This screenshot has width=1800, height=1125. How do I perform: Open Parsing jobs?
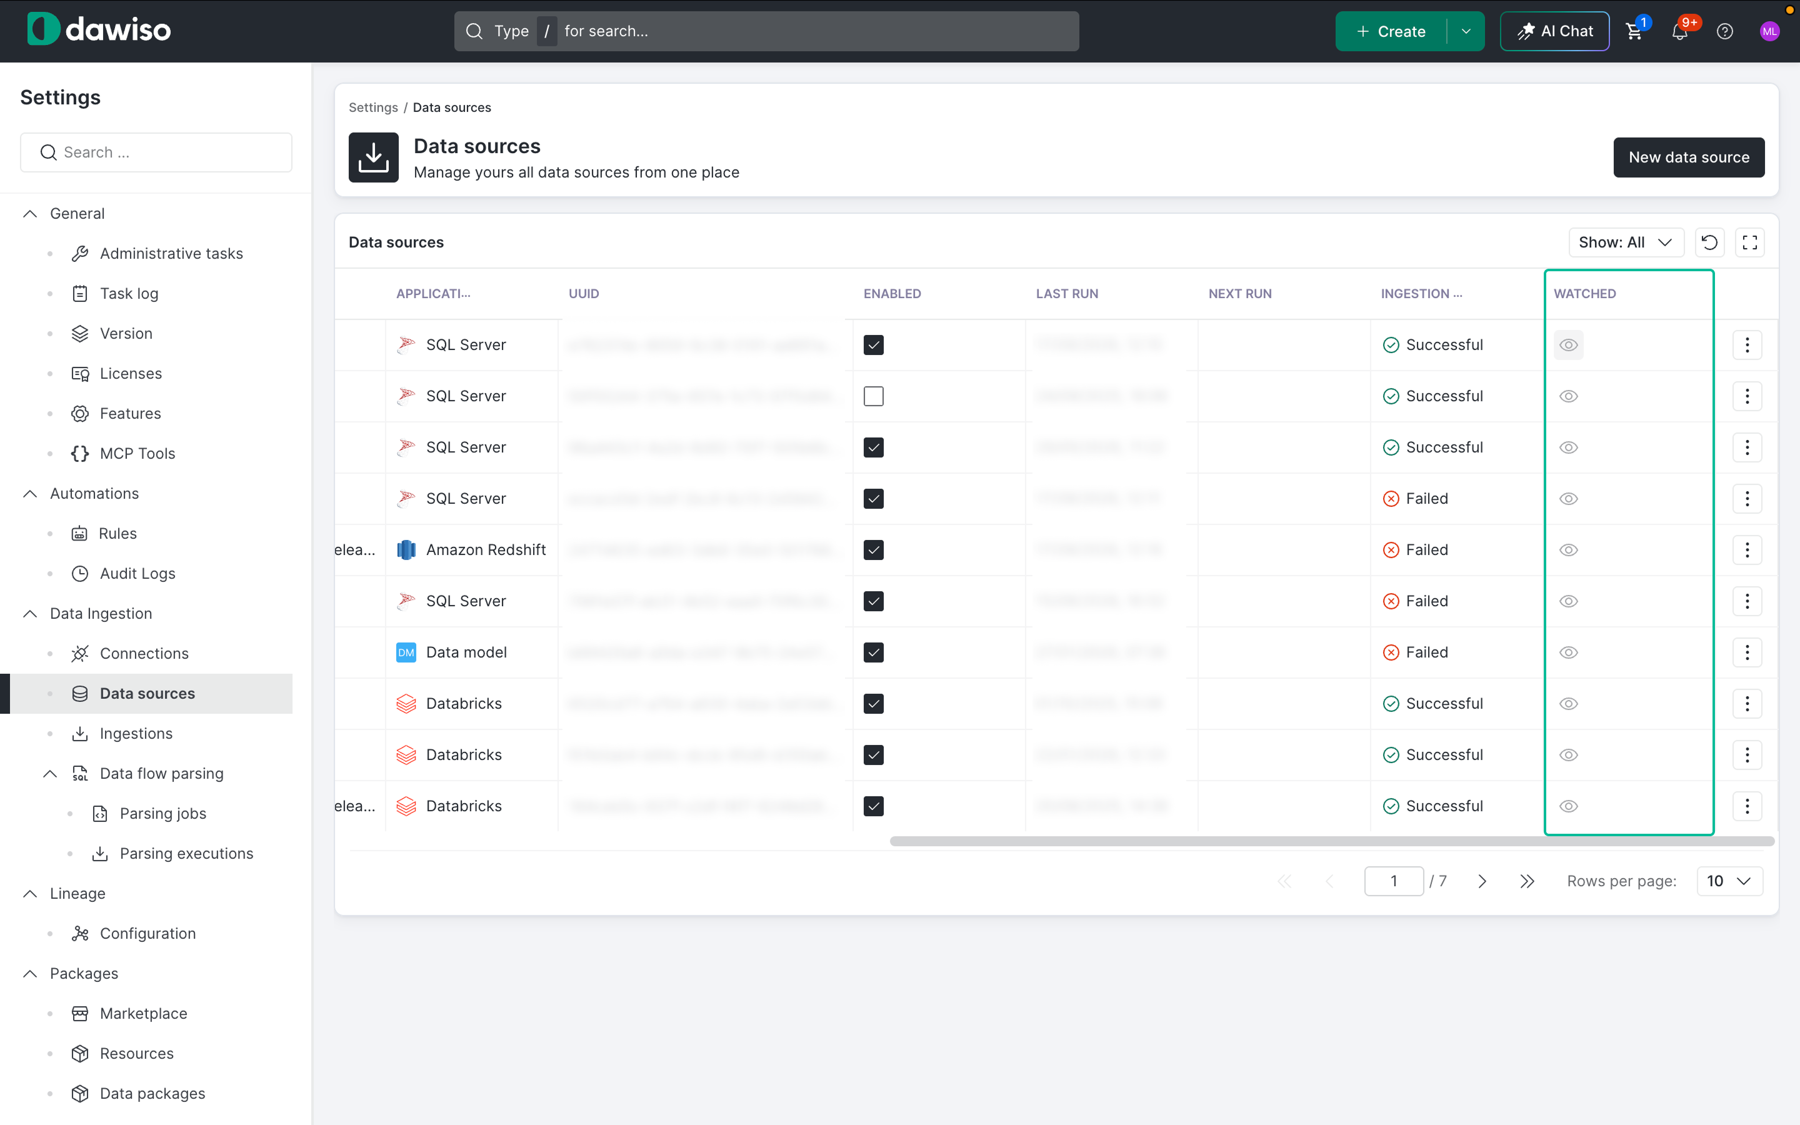tap(162, 813)
